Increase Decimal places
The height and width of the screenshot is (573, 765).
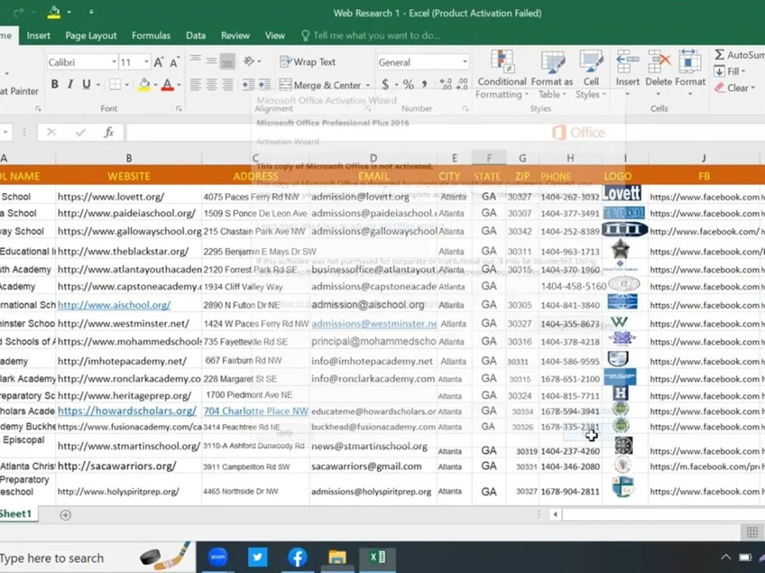tap(445, 85)
